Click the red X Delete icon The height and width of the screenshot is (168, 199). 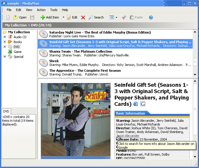(x=83, y=17)
